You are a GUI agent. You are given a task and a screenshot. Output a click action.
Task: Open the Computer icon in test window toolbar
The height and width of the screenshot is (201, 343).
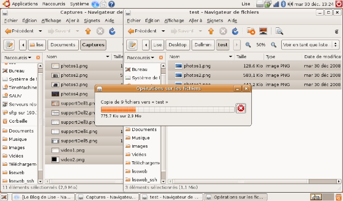click(x=263, y=31)
